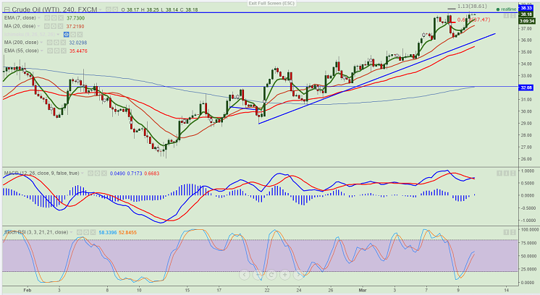Open Stoch RSI indicator dropdown arrow
The width and height of the screenshot is (540, 295).
71,232
